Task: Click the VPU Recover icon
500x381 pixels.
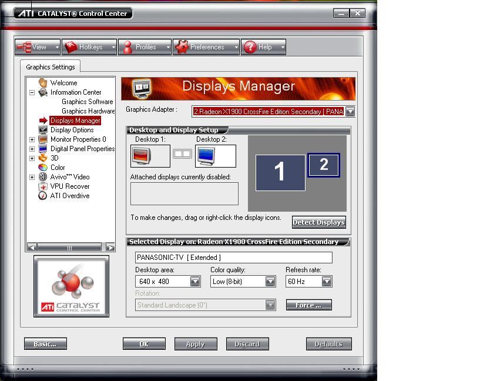Action: click(43, 186)
